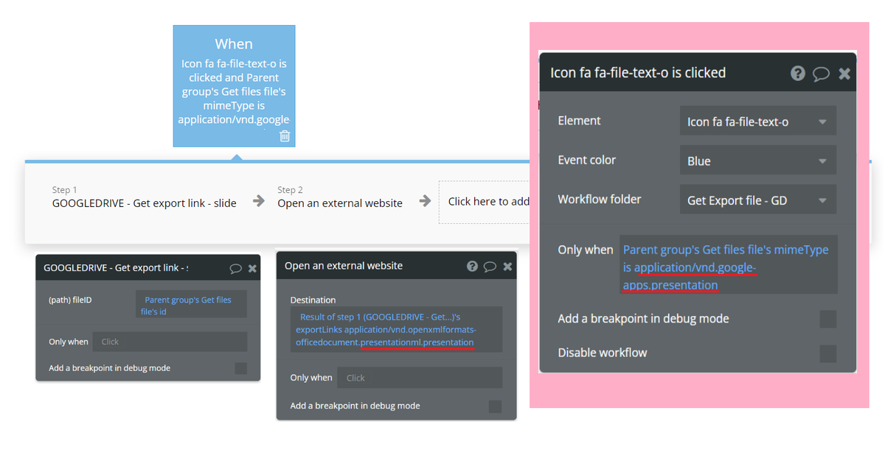885x461 pixels.
Task: Click the Destination label
Action: point(313,300)
